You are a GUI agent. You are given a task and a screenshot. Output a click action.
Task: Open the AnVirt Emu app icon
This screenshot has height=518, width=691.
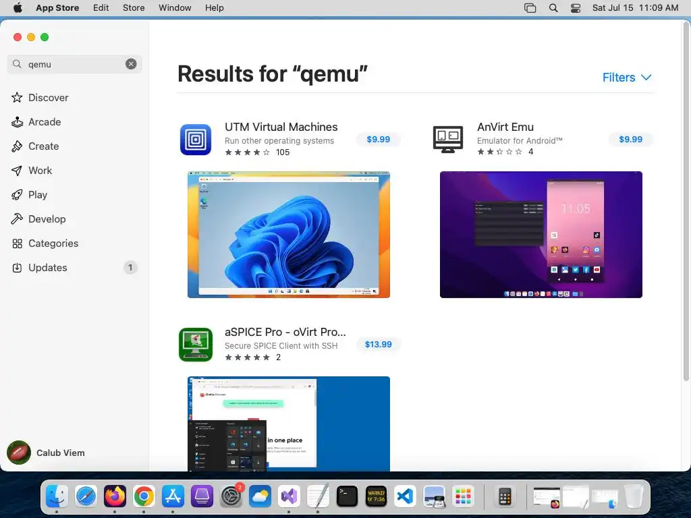(448, 140)
